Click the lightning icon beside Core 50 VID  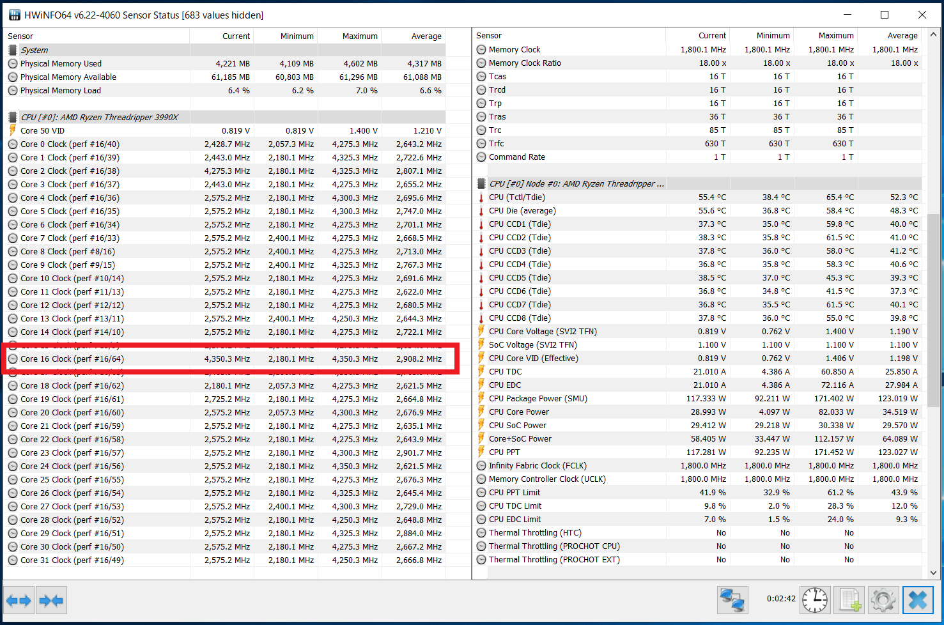(x=13, y=130)
